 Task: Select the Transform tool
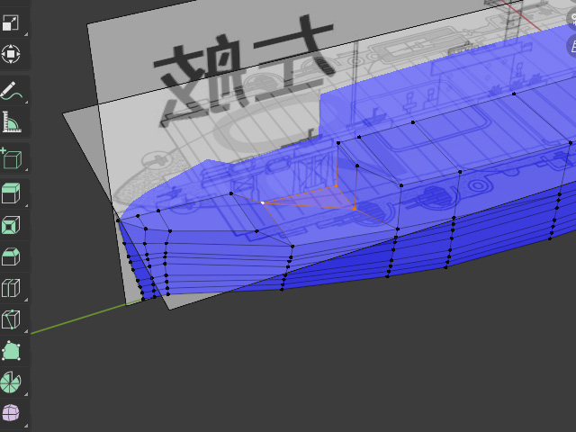pos(11,54)
